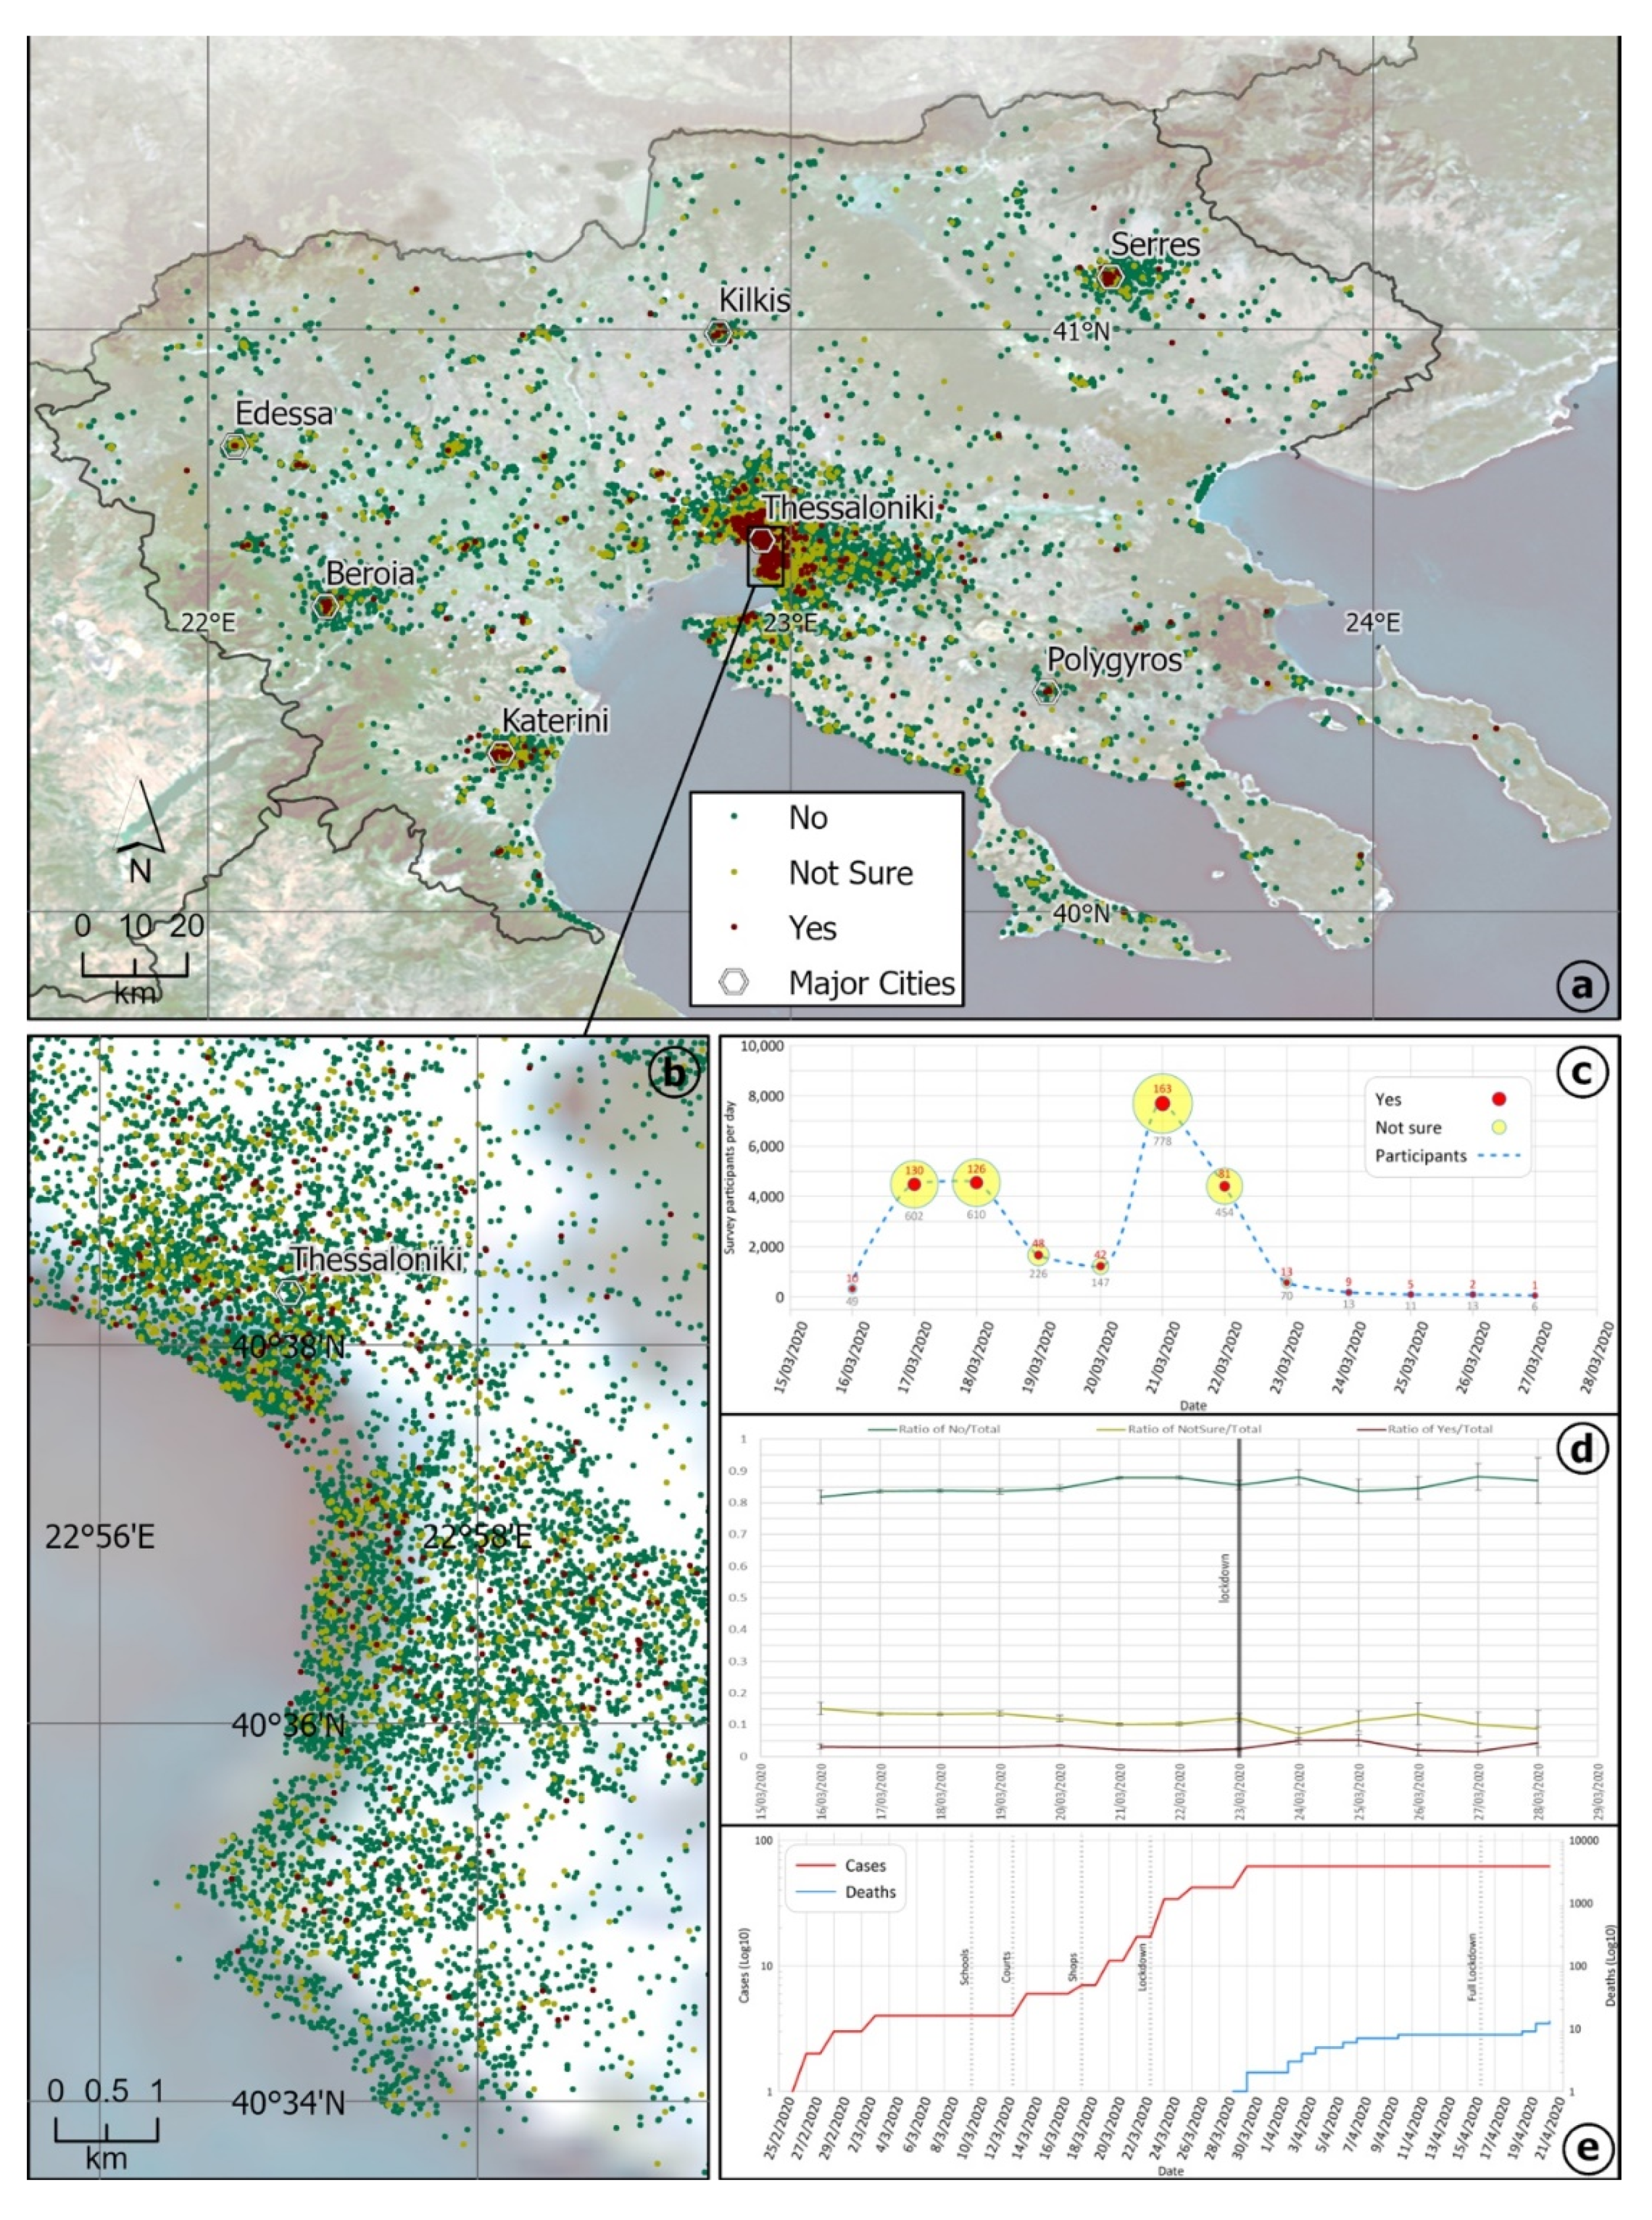Click the 22°56'E label in panel b
1652x2220 pixels.
click(100, 1537)
